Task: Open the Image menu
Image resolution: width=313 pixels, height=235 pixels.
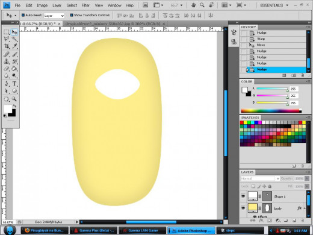Action: (x=42, y=5)
